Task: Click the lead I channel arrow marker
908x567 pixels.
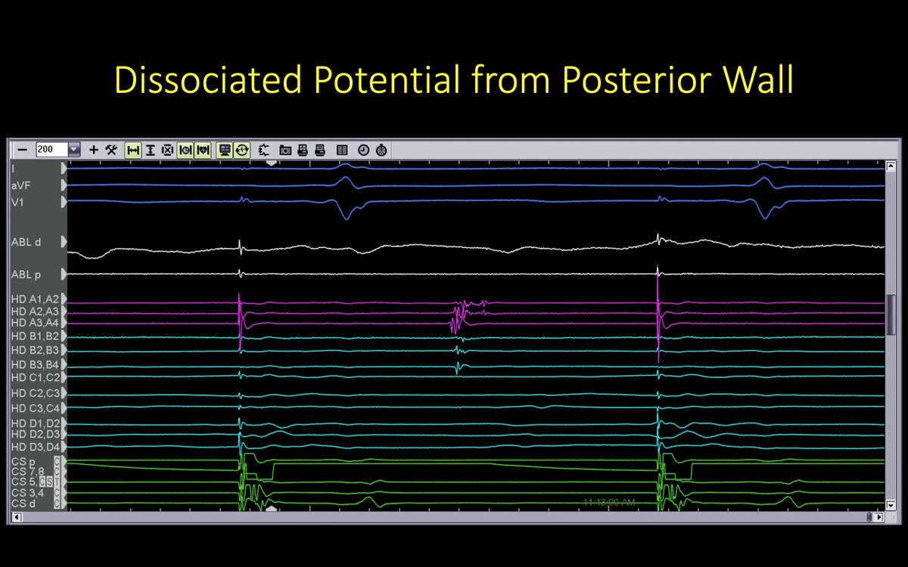Action: (64, 168)
